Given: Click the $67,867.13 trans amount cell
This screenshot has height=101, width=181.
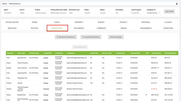Looking at the screenshot, I should coord(155,68).
